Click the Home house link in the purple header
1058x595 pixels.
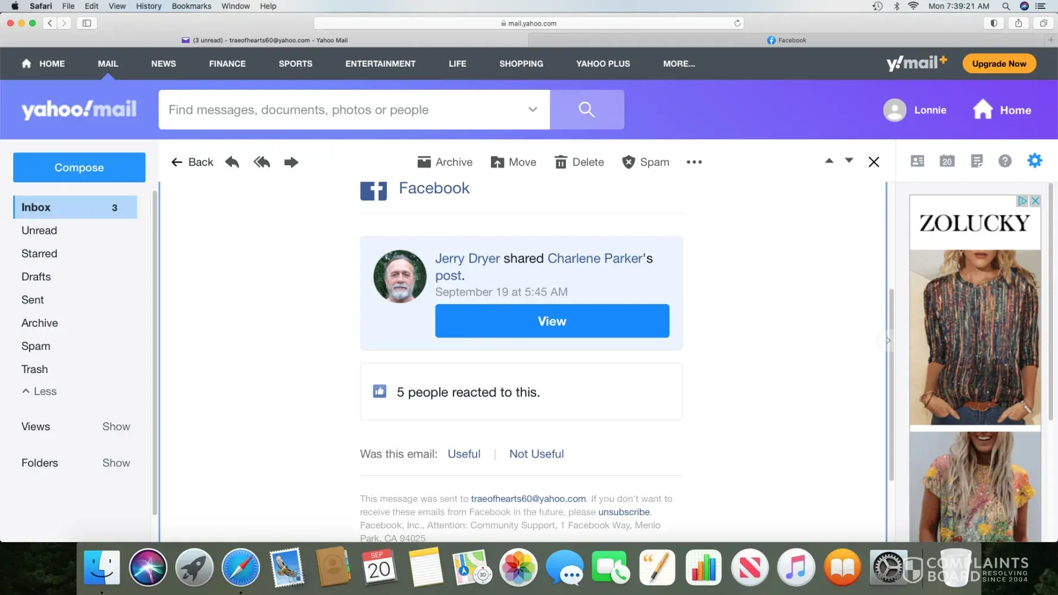1002,110
